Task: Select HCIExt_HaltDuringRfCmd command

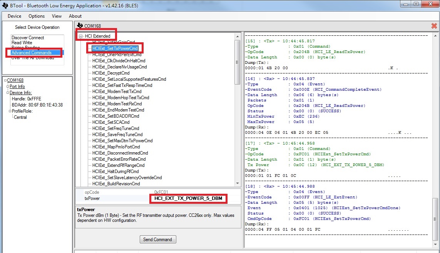Action: click(115, 172)
